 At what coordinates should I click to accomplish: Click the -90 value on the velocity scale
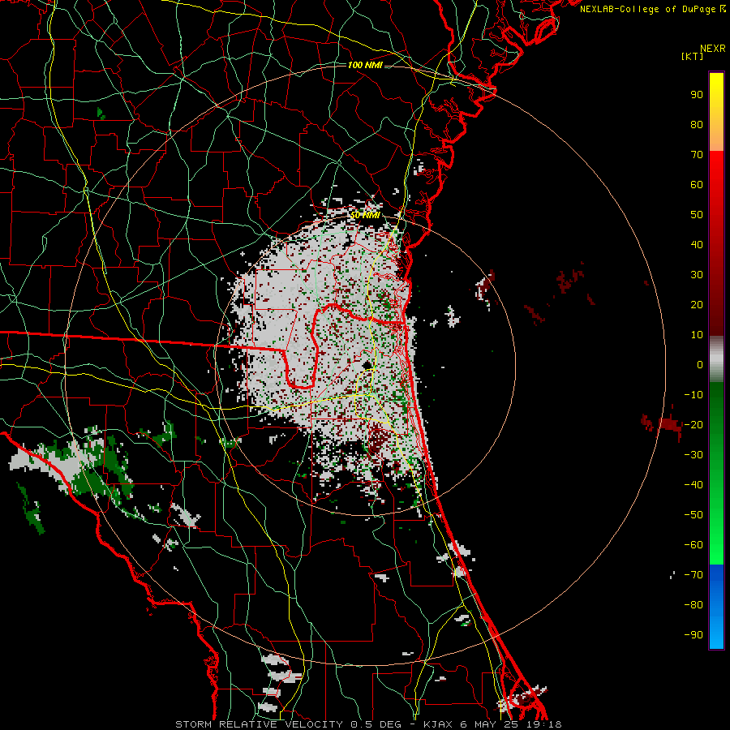click(x=693, y=635)
